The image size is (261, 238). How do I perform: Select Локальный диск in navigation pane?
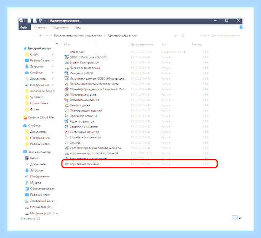pyautogui.click(x=43, y=201)
